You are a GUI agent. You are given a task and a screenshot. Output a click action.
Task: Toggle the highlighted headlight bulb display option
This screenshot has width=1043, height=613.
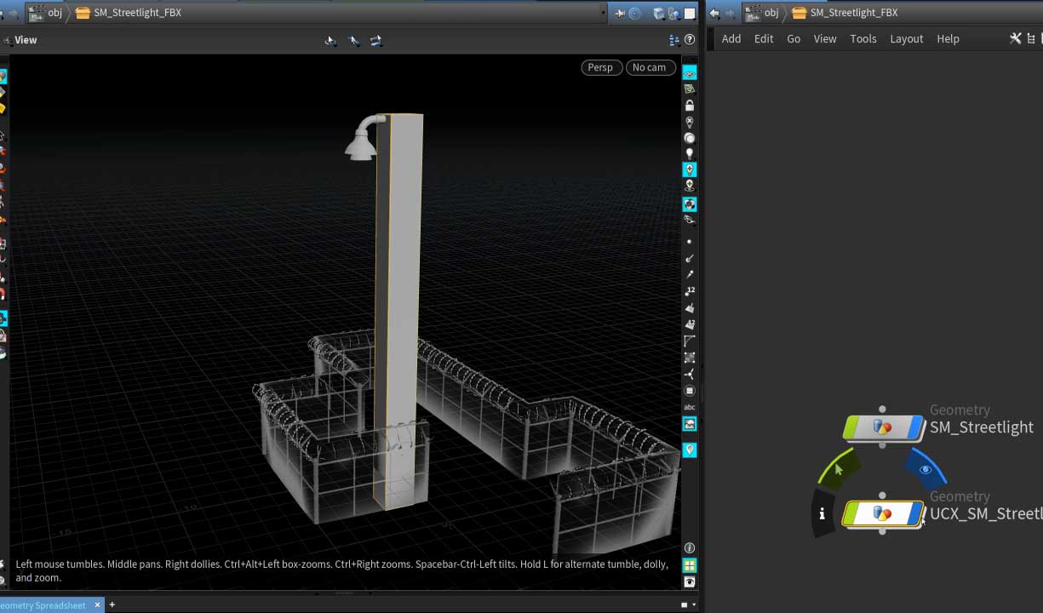690,169
